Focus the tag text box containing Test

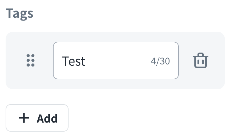pos(115,61)
